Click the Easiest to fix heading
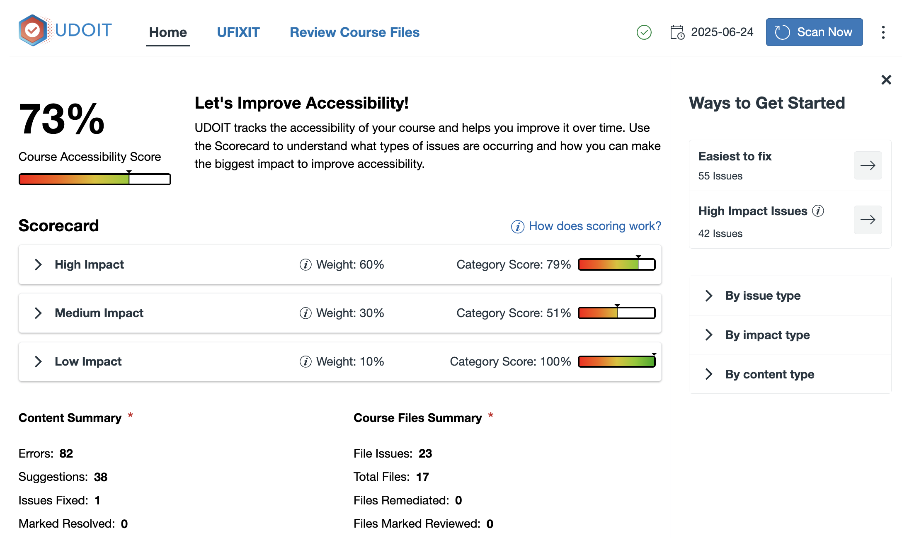 click(x=735, y=156)
